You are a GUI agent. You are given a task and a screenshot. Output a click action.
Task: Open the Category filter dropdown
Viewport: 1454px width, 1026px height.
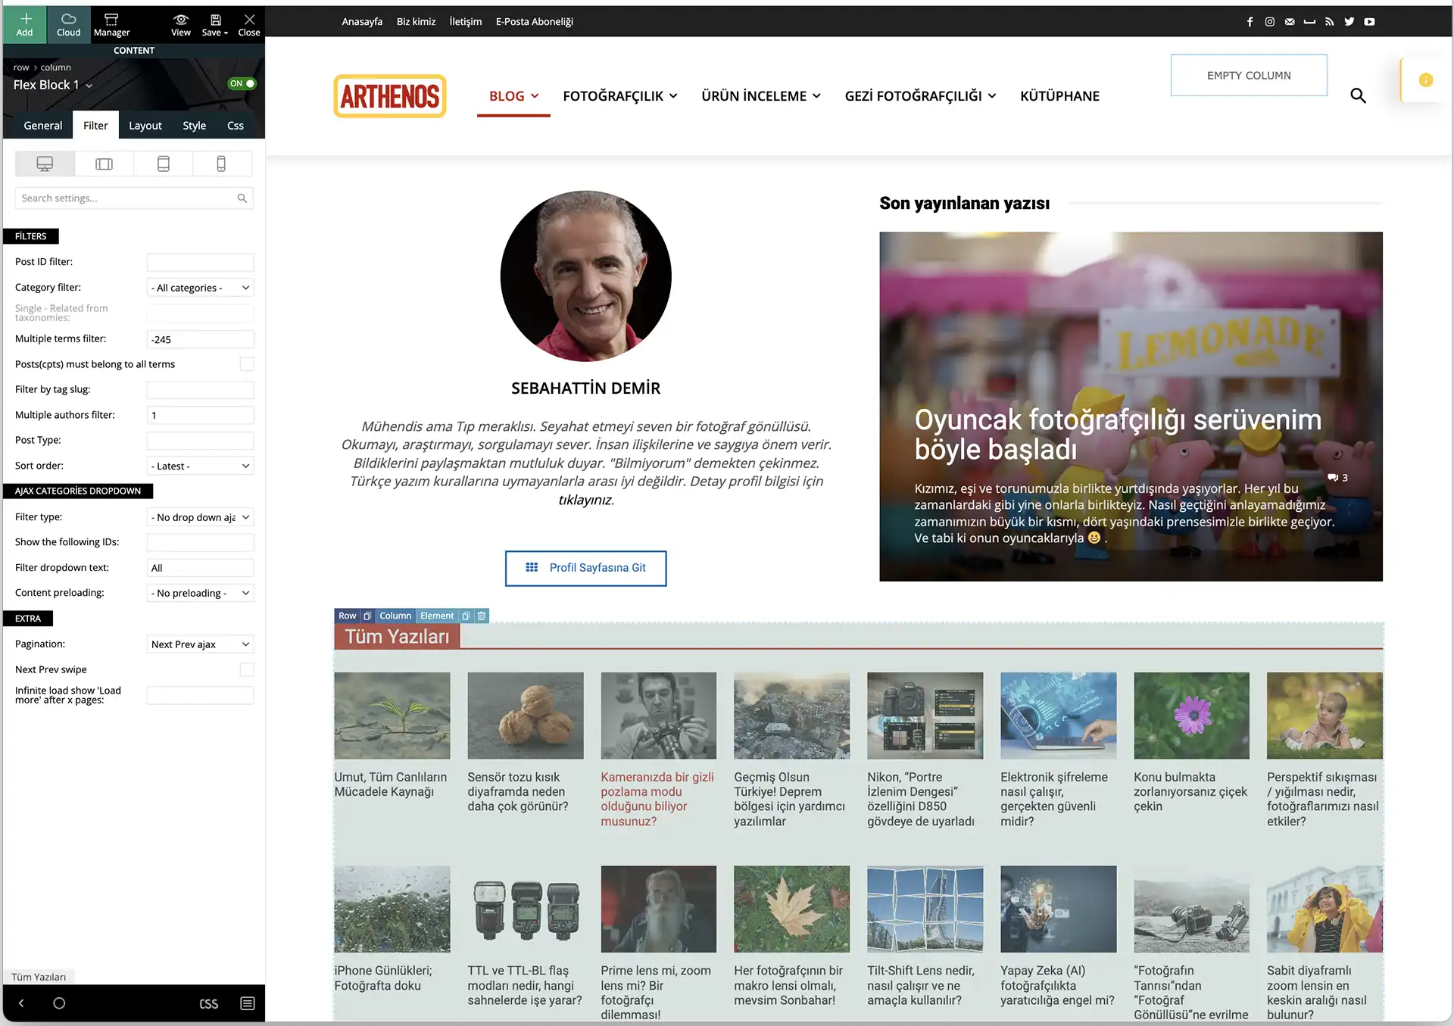coord(200,288)
